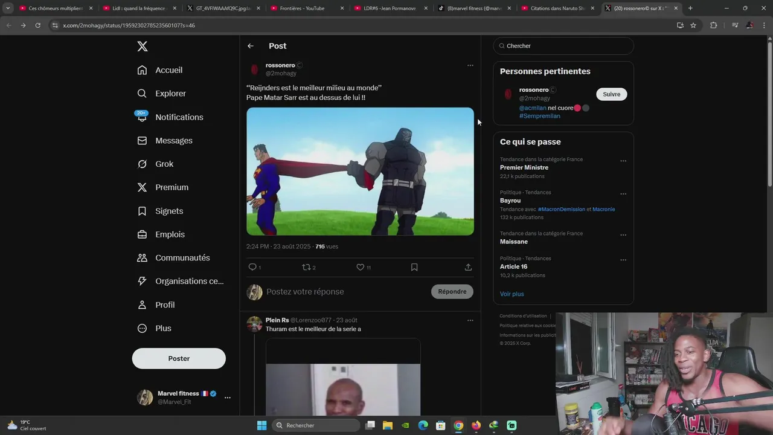Bookmark this page star icon
Viewport: 773px width, 435px height.
click(693, 25)
